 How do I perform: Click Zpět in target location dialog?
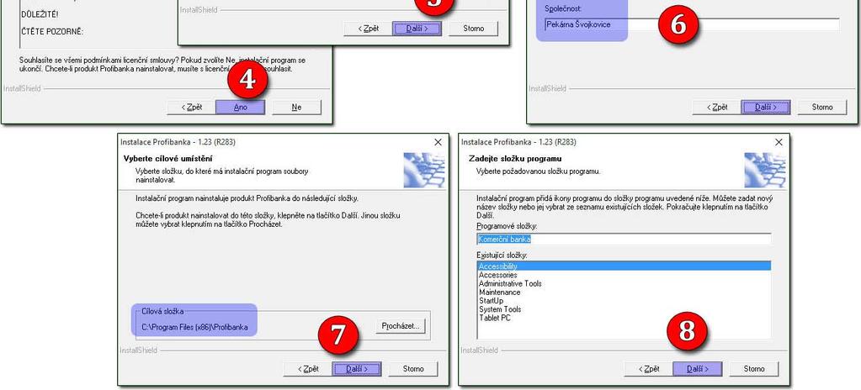point(308,369)
